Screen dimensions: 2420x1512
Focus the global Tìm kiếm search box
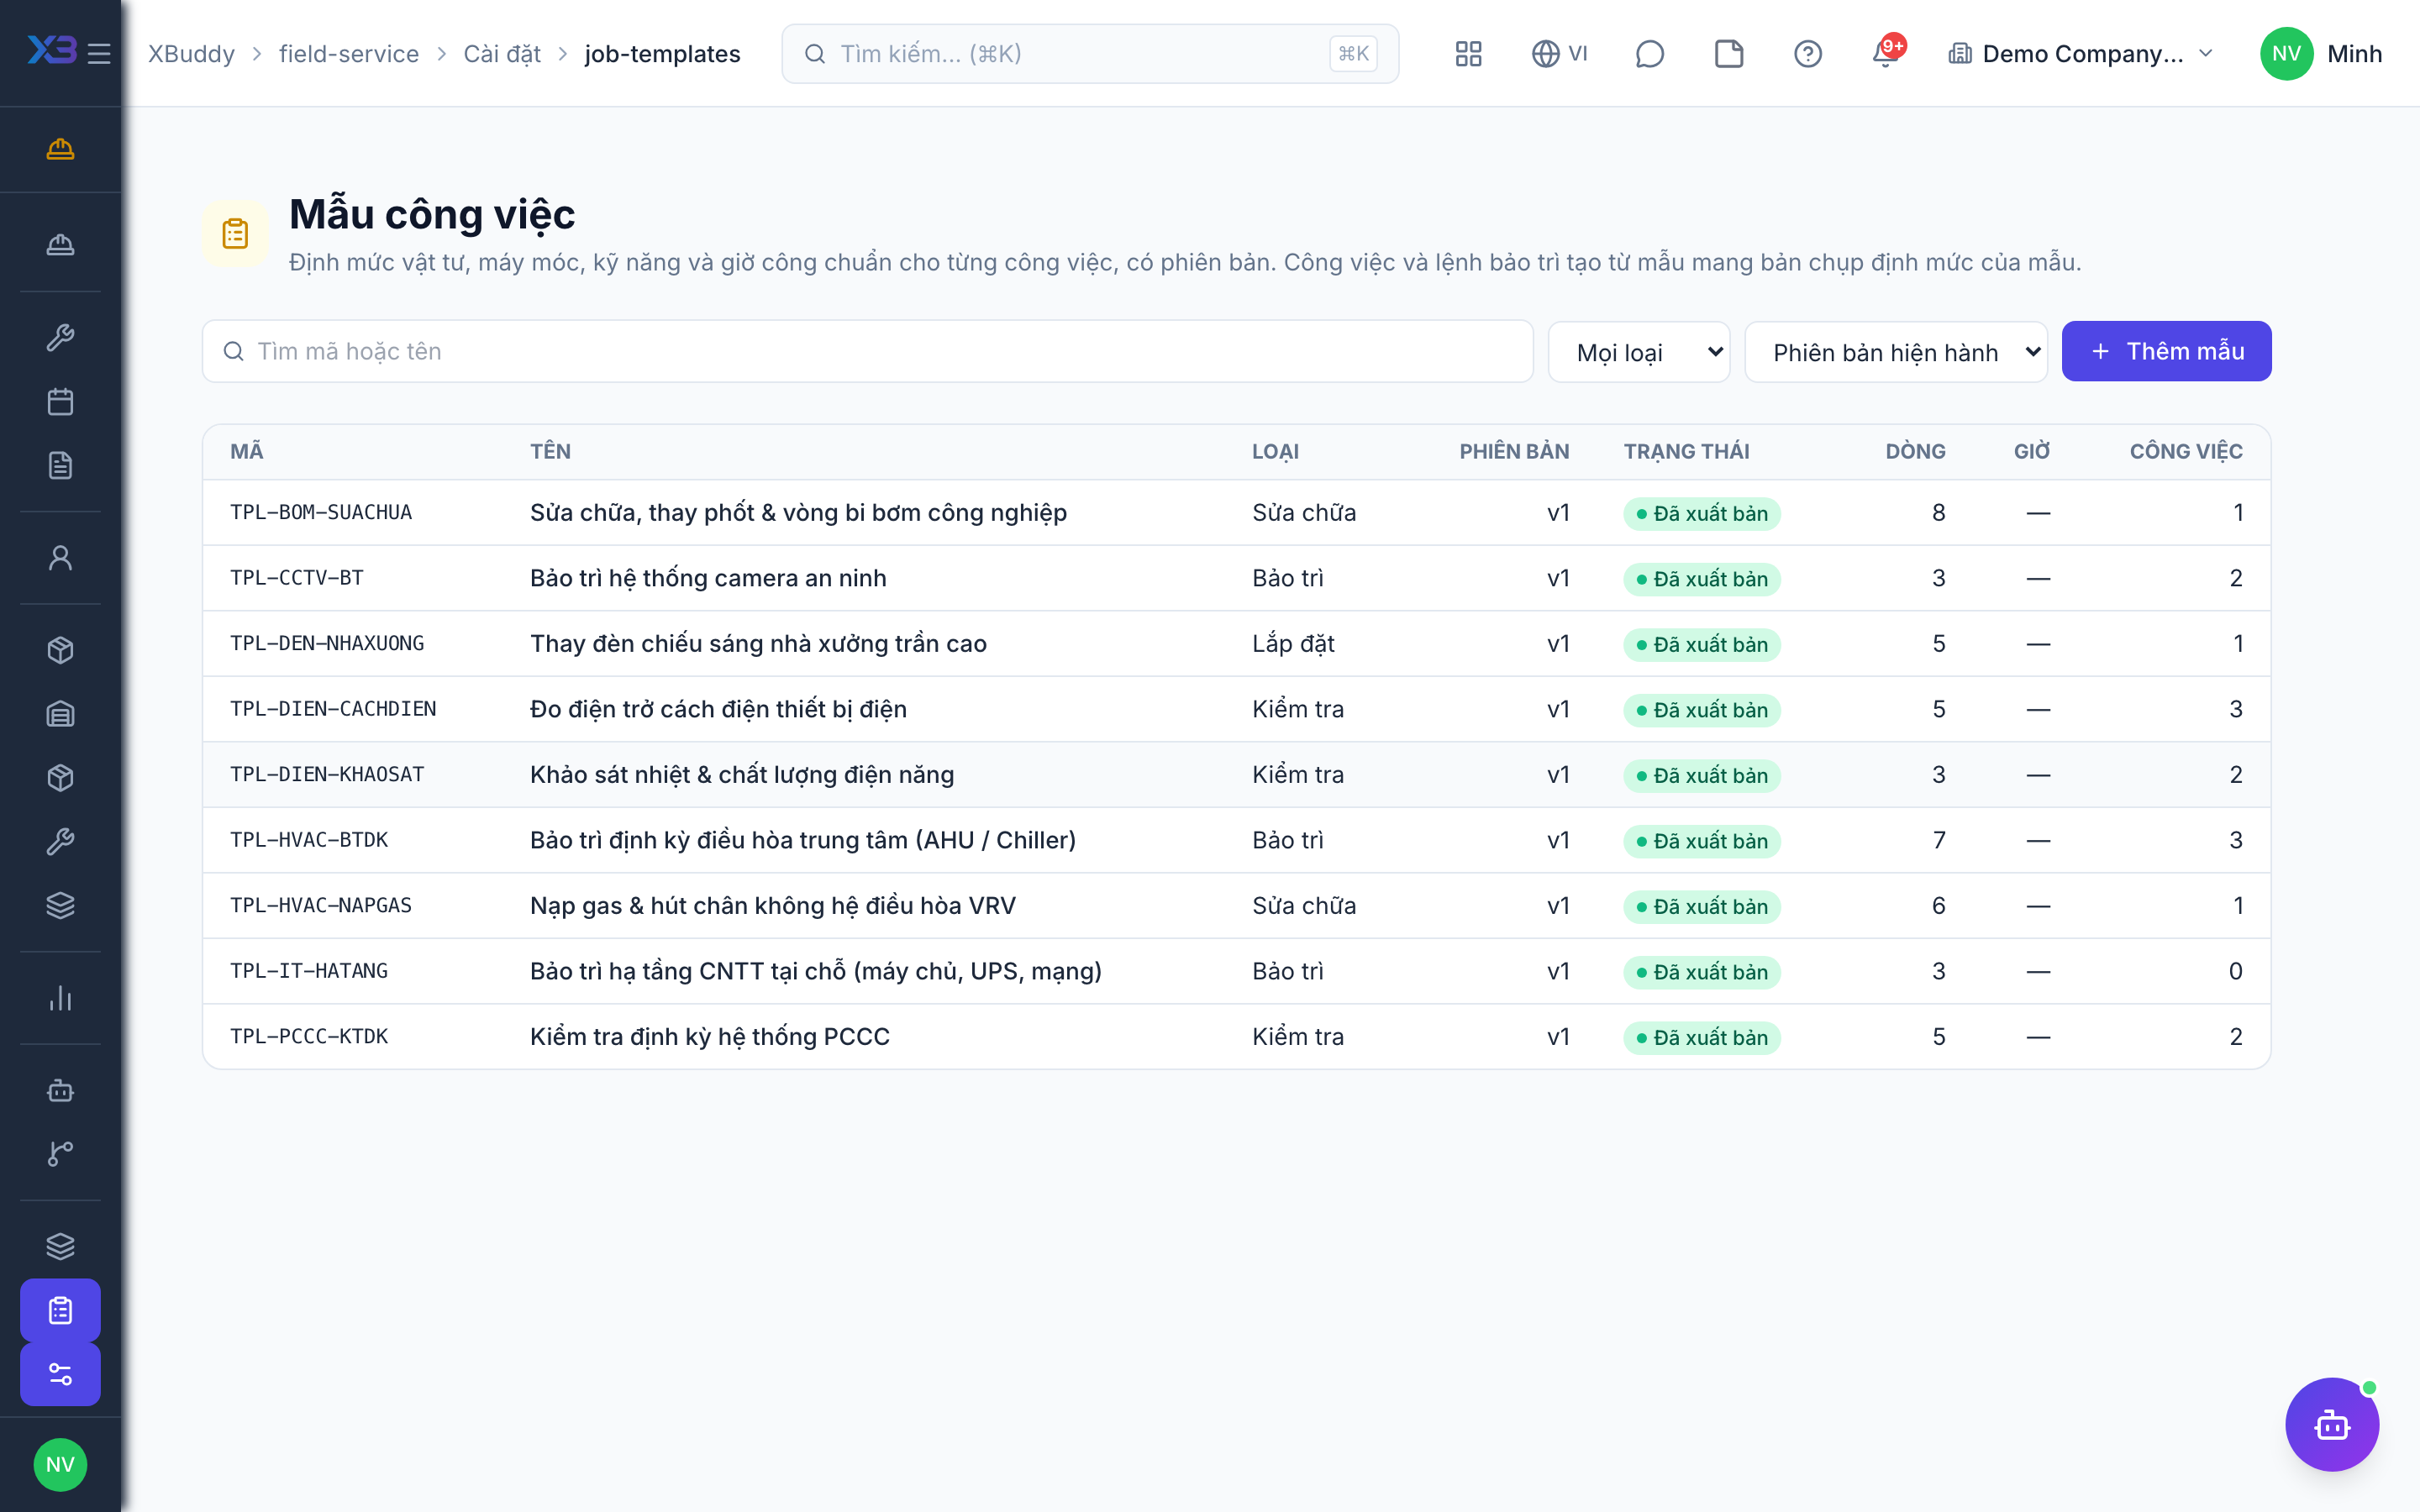point(1090,54)
